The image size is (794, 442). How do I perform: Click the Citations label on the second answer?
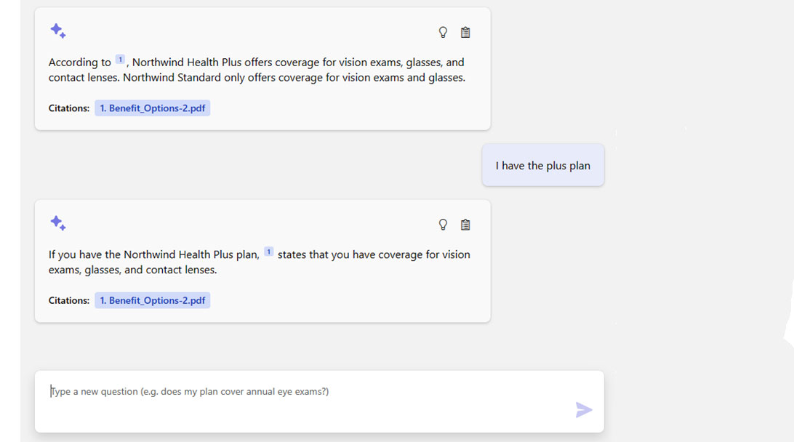pos(68,300)
